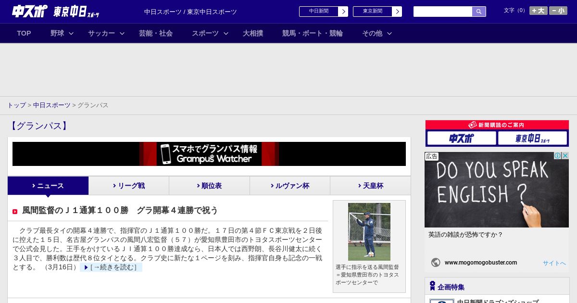Open the www.mogomogobuster.com link

pyautogui.click(x=481, y=263)
